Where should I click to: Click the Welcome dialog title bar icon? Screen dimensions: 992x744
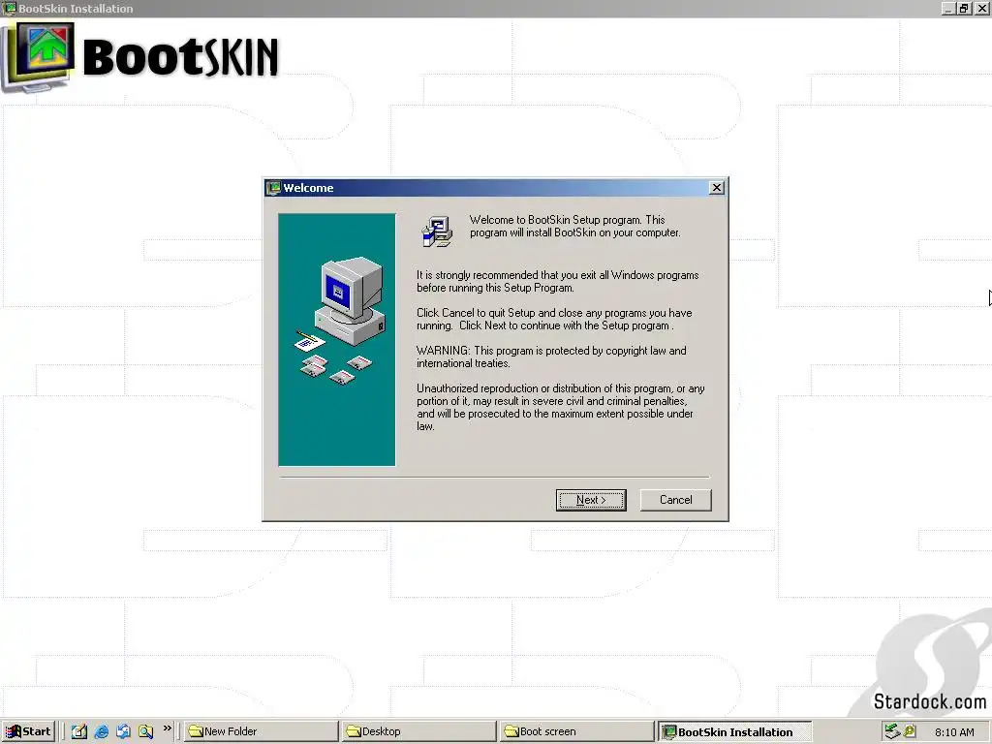273,188
